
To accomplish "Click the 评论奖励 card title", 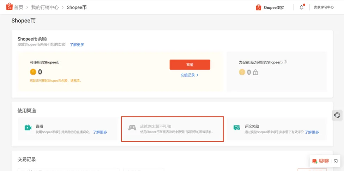I will pos(252,127).
